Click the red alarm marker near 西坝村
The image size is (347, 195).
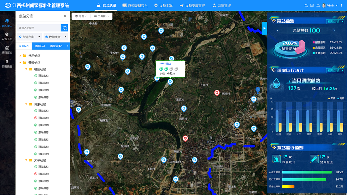[x=217, y=93]
